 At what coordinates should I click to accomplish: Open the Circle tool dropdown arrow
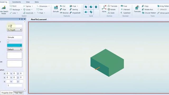point(32,9)
